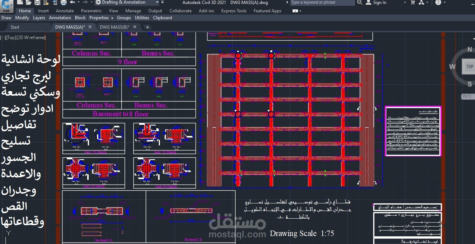Switch to the Start tab
Image resolution: width=475 pixels, height=244 pixels.
[15, 26]
